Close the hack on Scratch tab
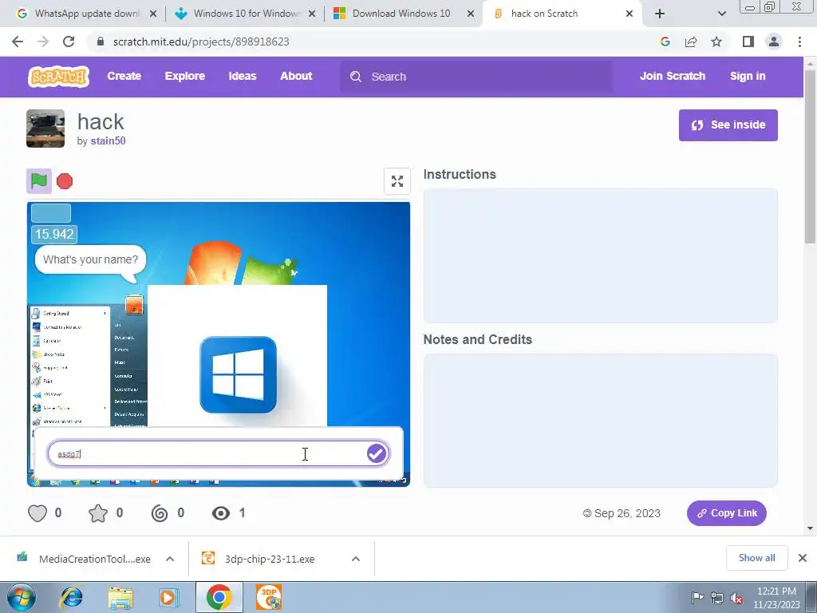Image resolution: width=817 pixels, height=613 pixels. [630, 14]
